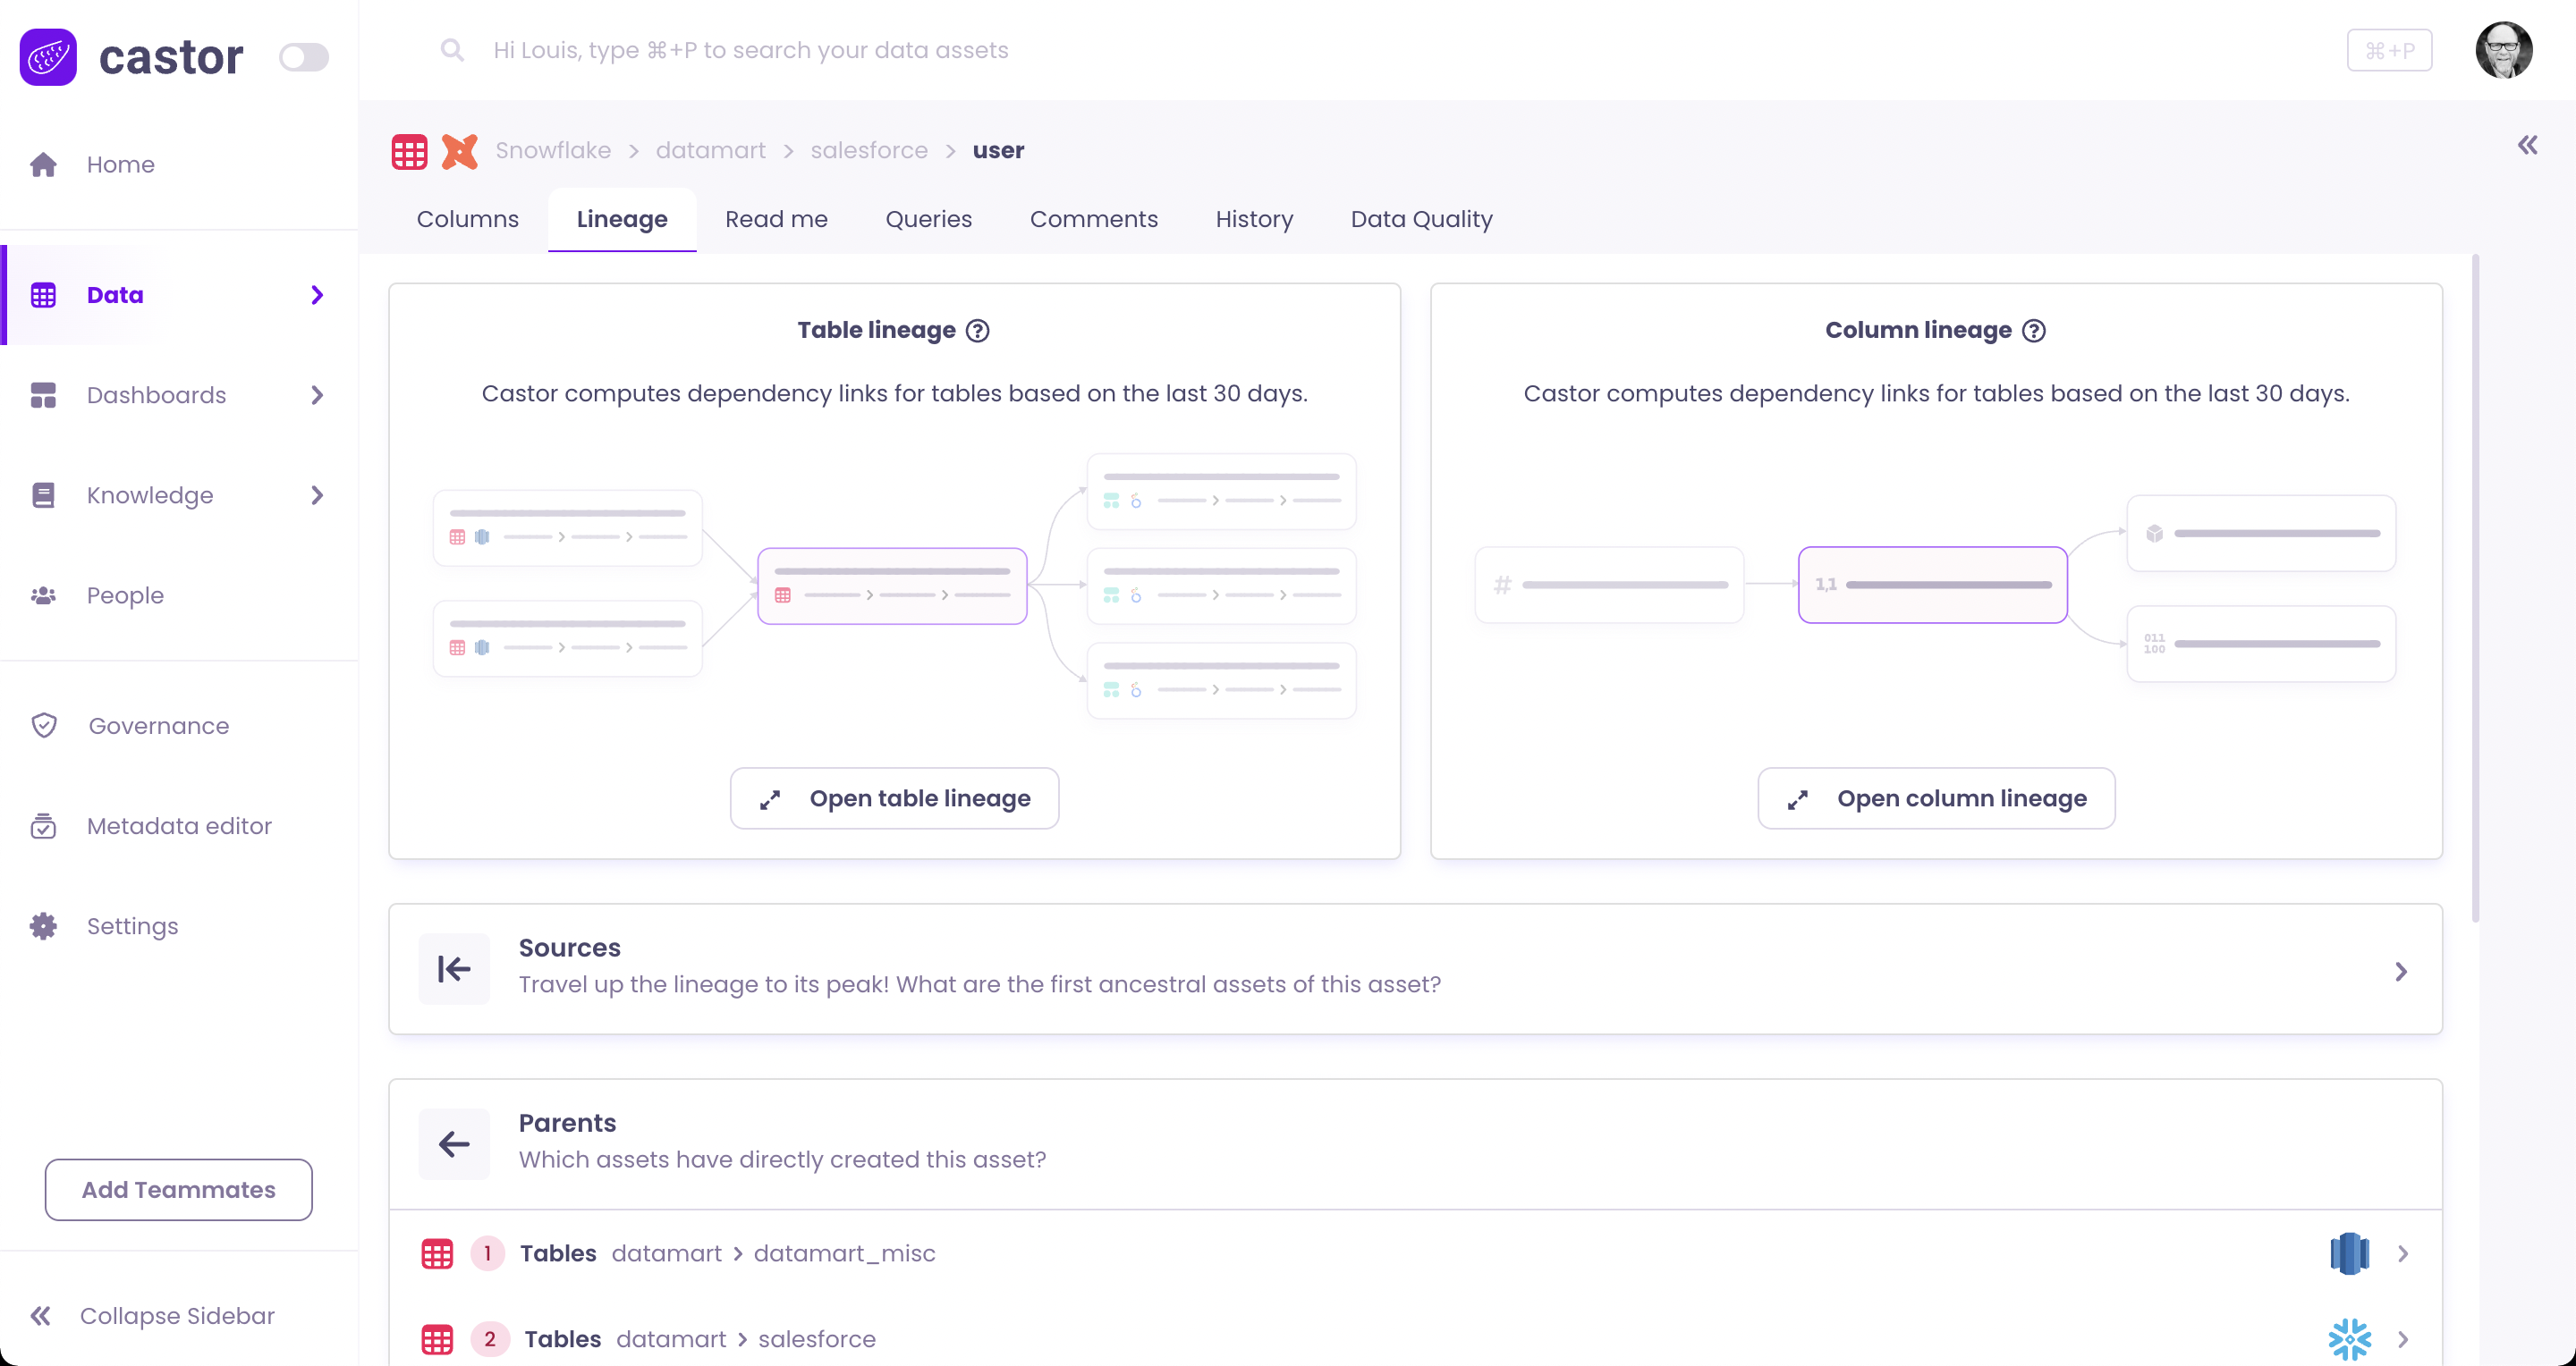2576x1366 pixels.
Task: Switch to the Data Quality tab
Action: [1421, 219]
